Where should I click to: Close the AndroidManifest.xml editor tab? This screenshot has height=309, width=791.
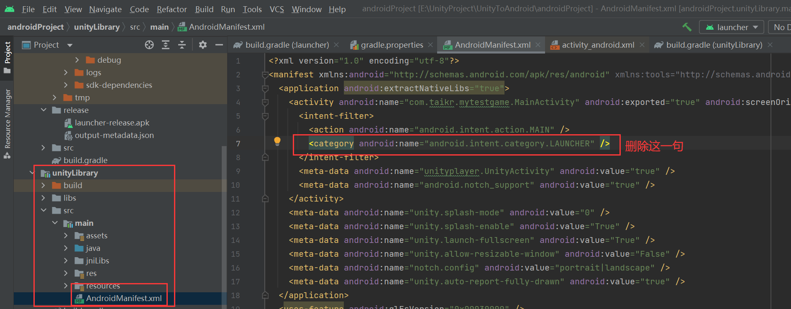pos(538,45)
